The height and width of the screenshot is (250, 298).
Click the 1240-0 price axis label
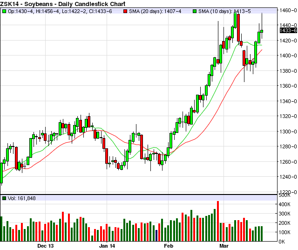(288, 177)
